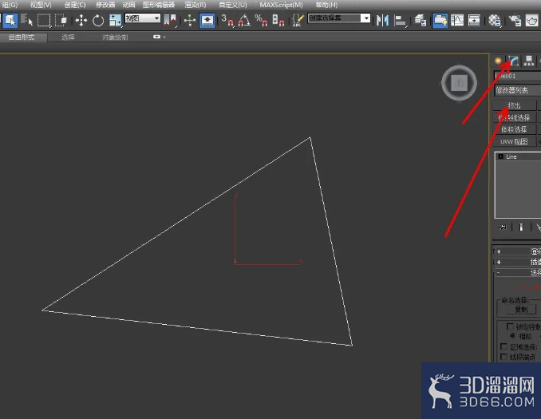541x419 pixels.
Task: Open the Layer Manager
Action: tap(420, 20)
